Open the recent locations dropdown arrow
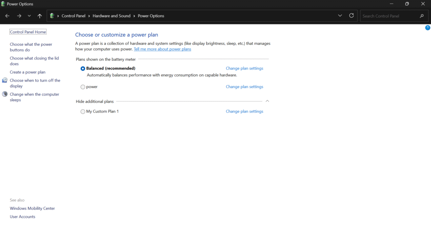The image size is (431, 225). tap(29, 16)
